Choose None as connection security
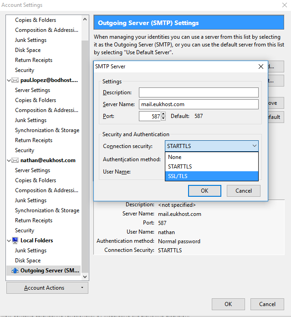 [212, 157]
